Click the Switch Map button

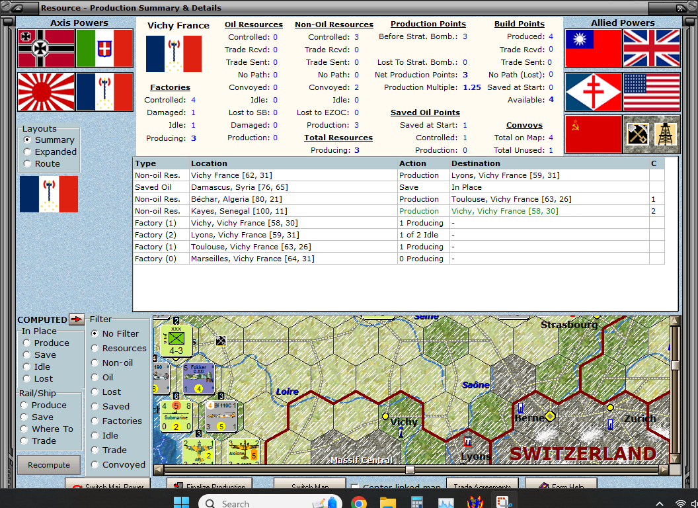point(310,484)
